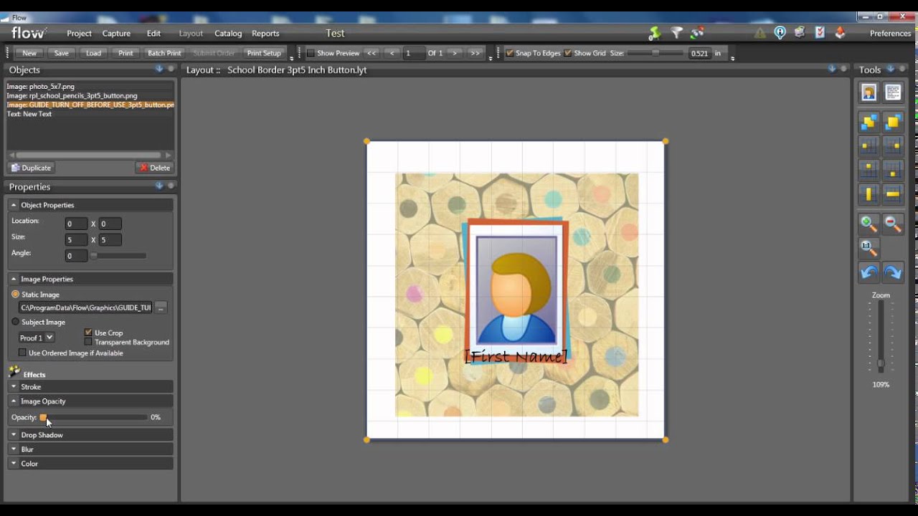
Task: Click the grid Size slider
Action: 656,53
